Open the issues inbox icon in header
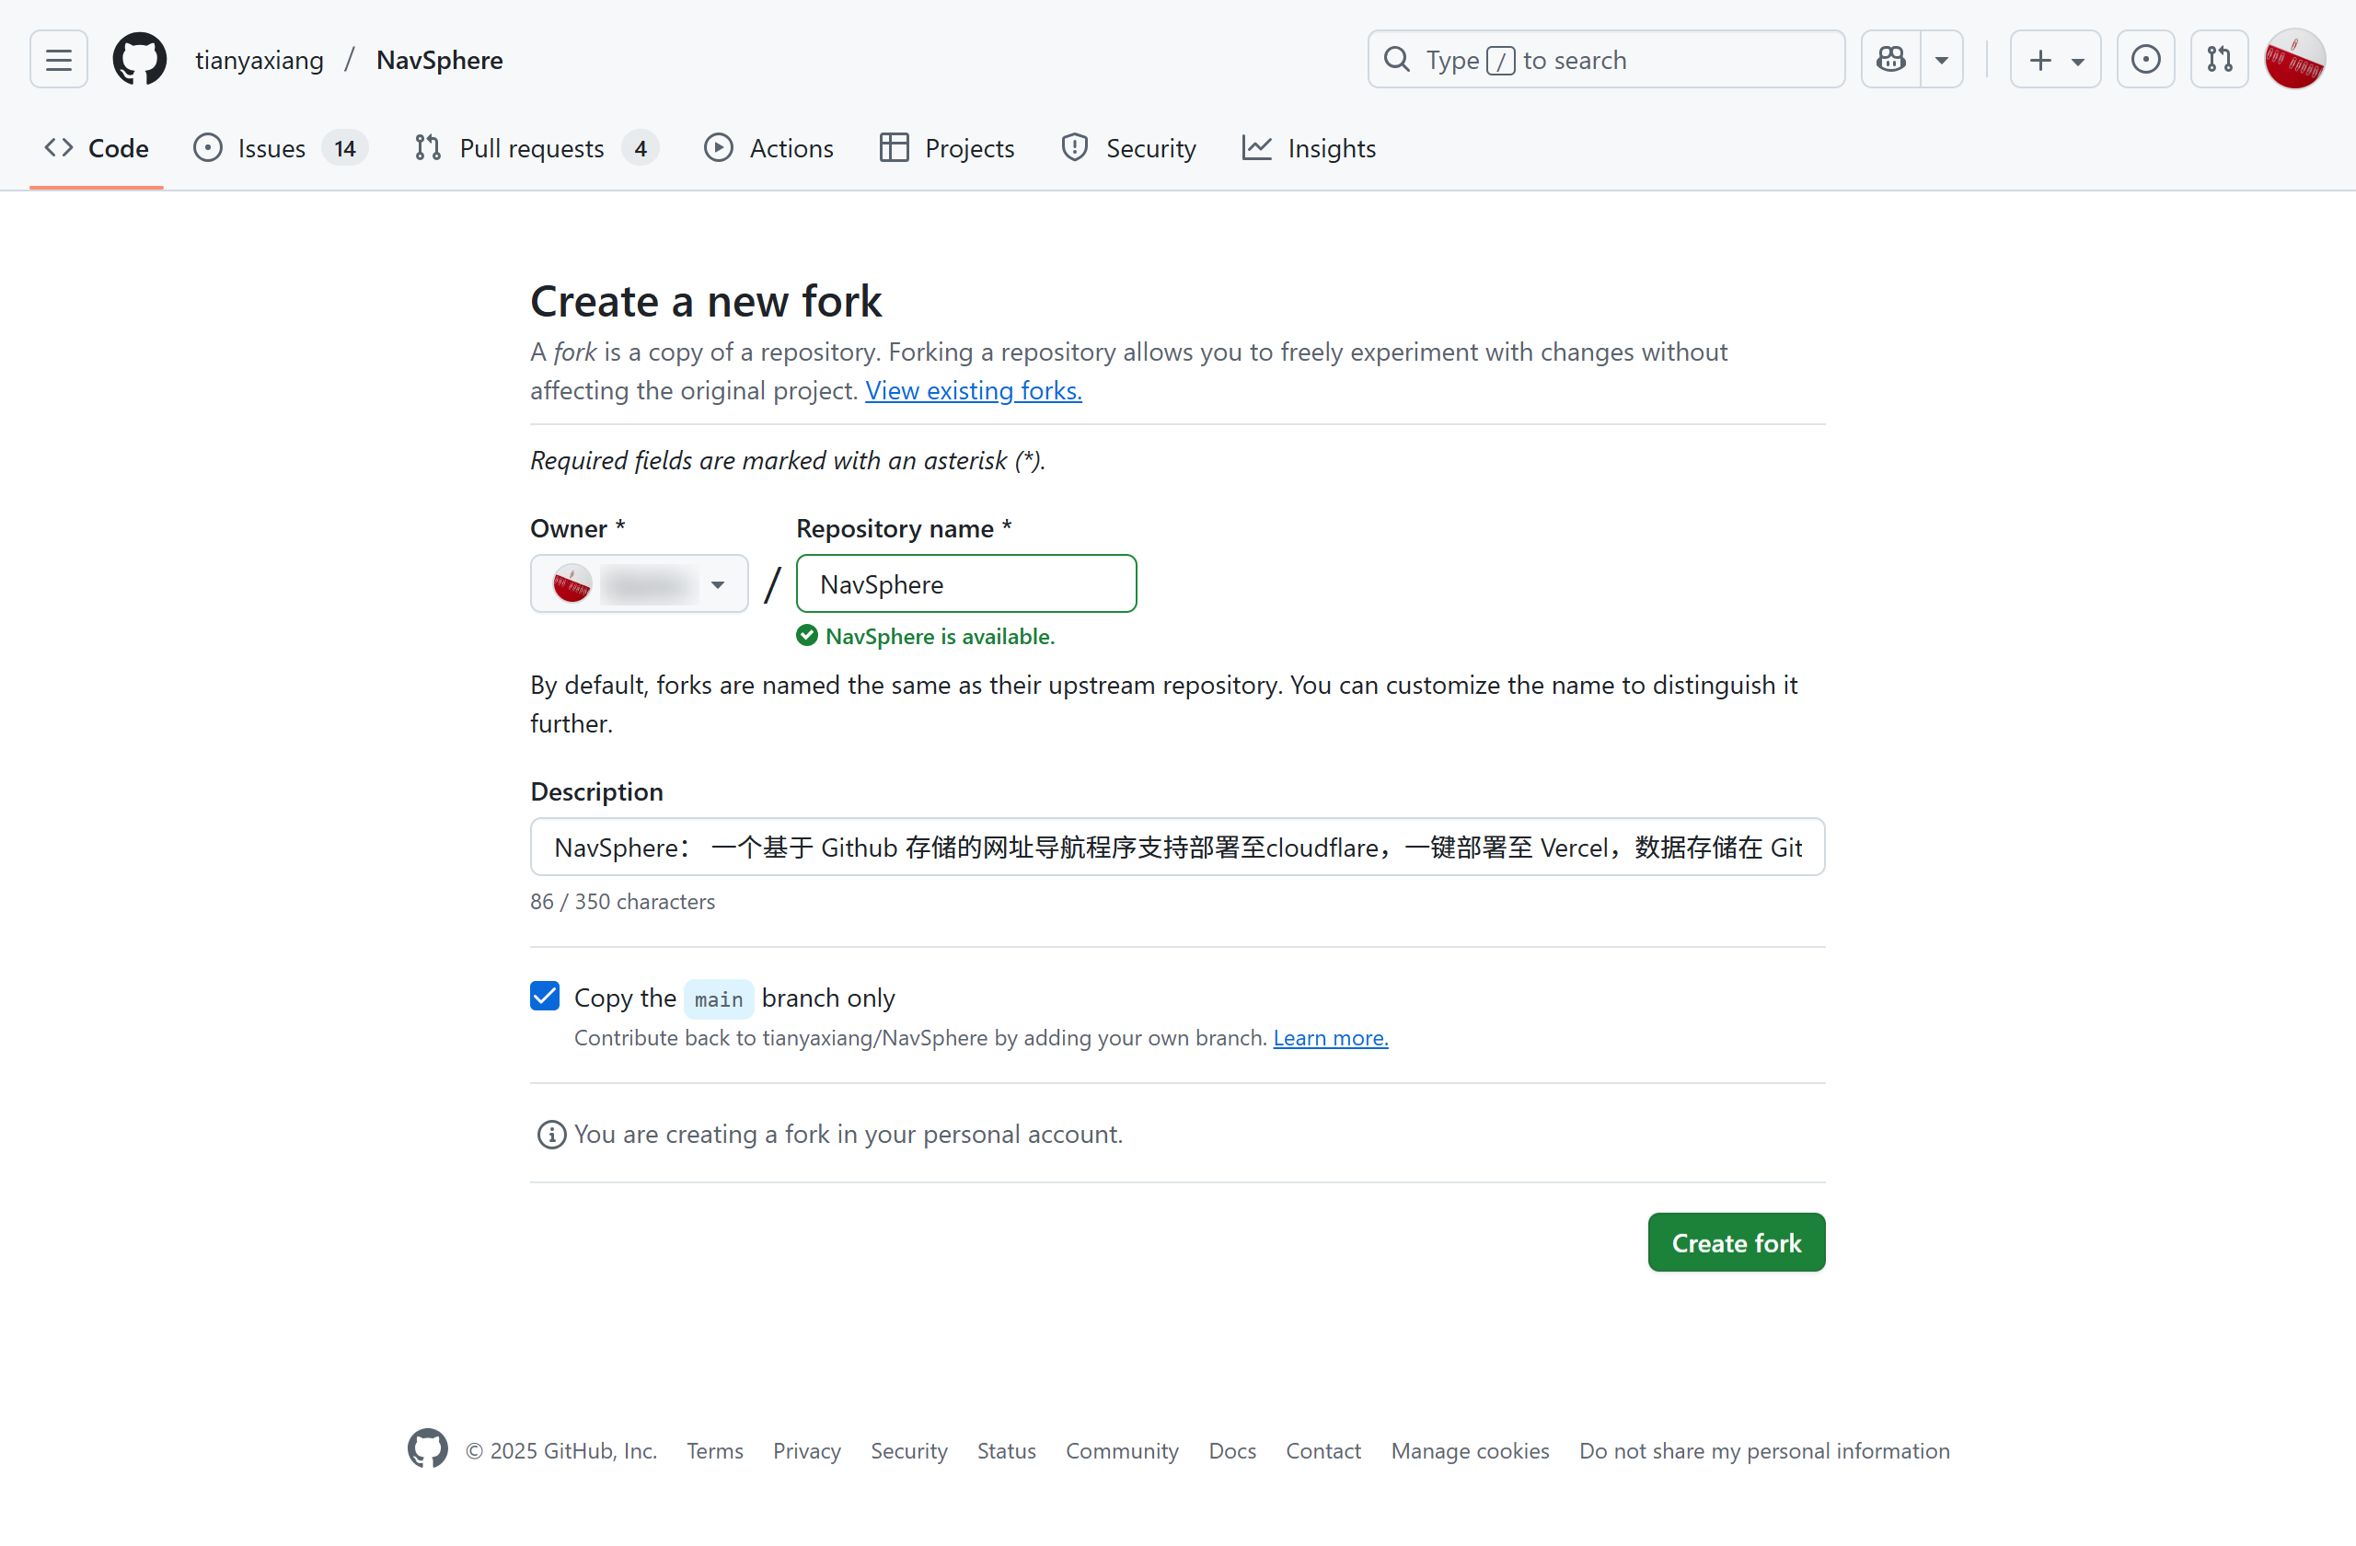Image resolution: width=2356 pixels, height=1546 pixels. click(2145, 61)
